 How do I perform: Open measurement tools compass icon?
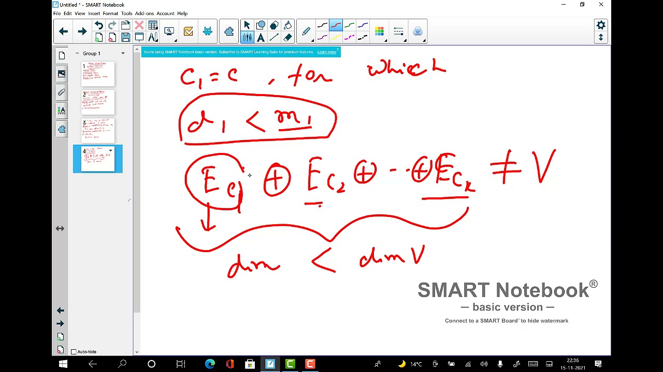point(153,37)
